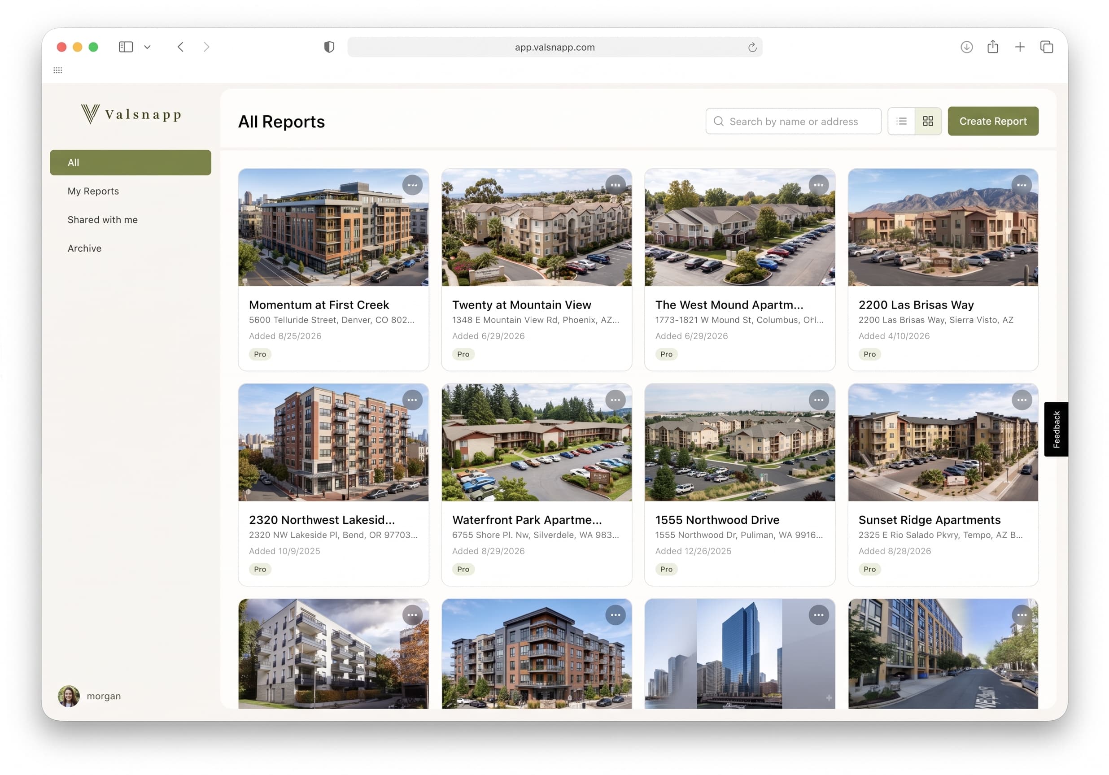
Task: Select the All reports sidebar item
Action: pyautogui.click(x=131, y=163)
